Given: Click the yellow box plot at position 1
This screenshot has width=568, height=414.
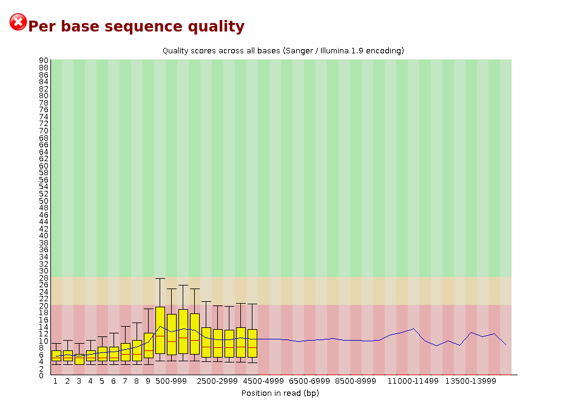Looking at the screenshot, I should (56, 356).
